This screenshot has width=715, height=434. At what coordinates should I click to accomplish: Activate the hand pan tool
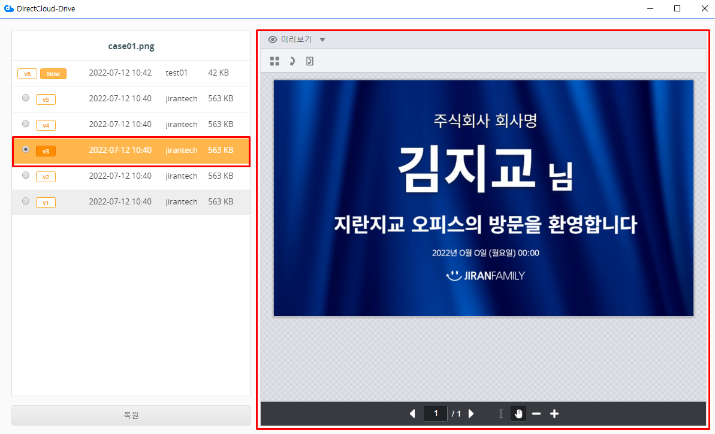point(518,414)
